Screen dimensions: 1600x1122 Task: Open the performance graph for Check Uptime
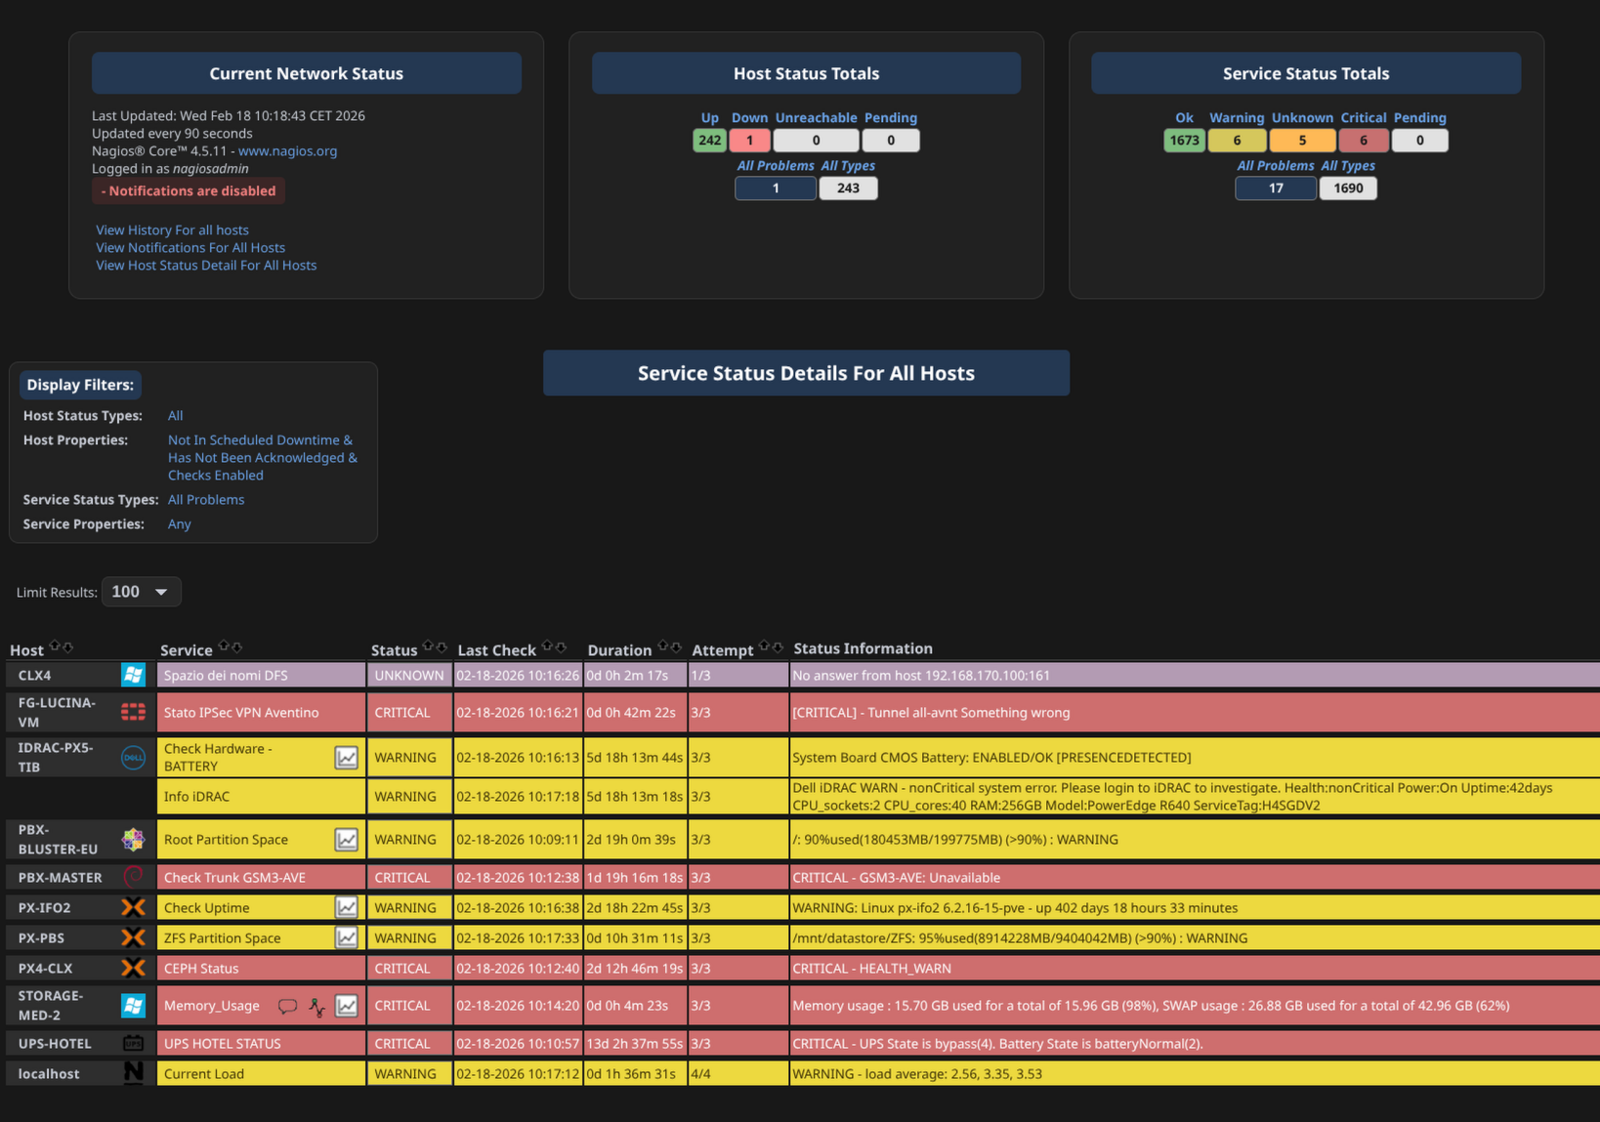click(x=346, y=907)
